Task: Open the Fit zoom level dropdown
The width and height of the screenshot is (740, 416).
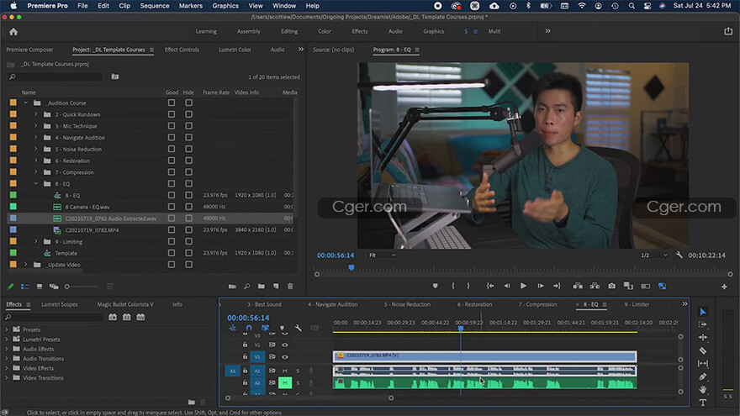Action: coord(382,255)
